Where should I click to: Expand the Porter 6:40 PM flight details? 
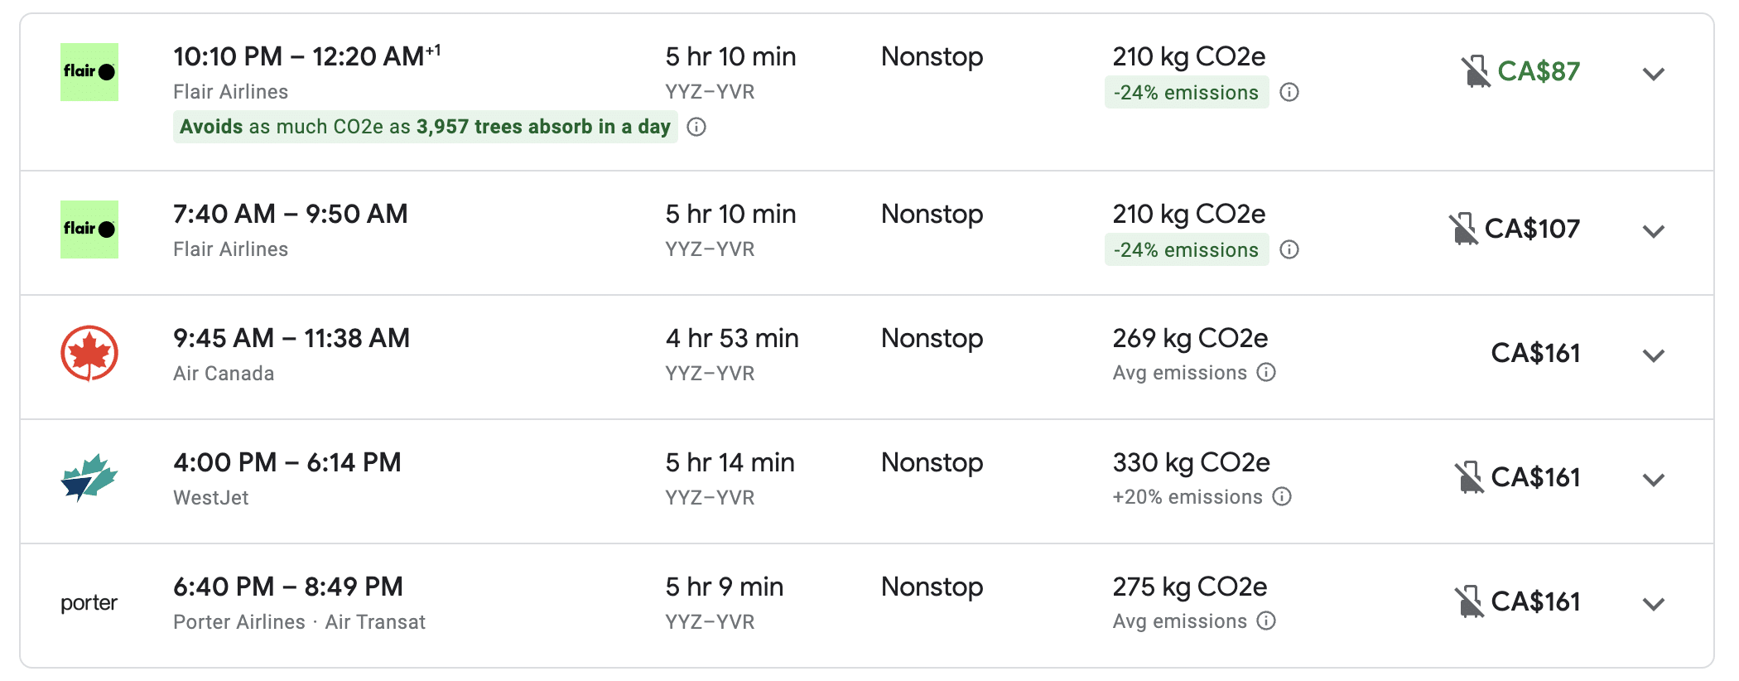[x=1654, y=604]
